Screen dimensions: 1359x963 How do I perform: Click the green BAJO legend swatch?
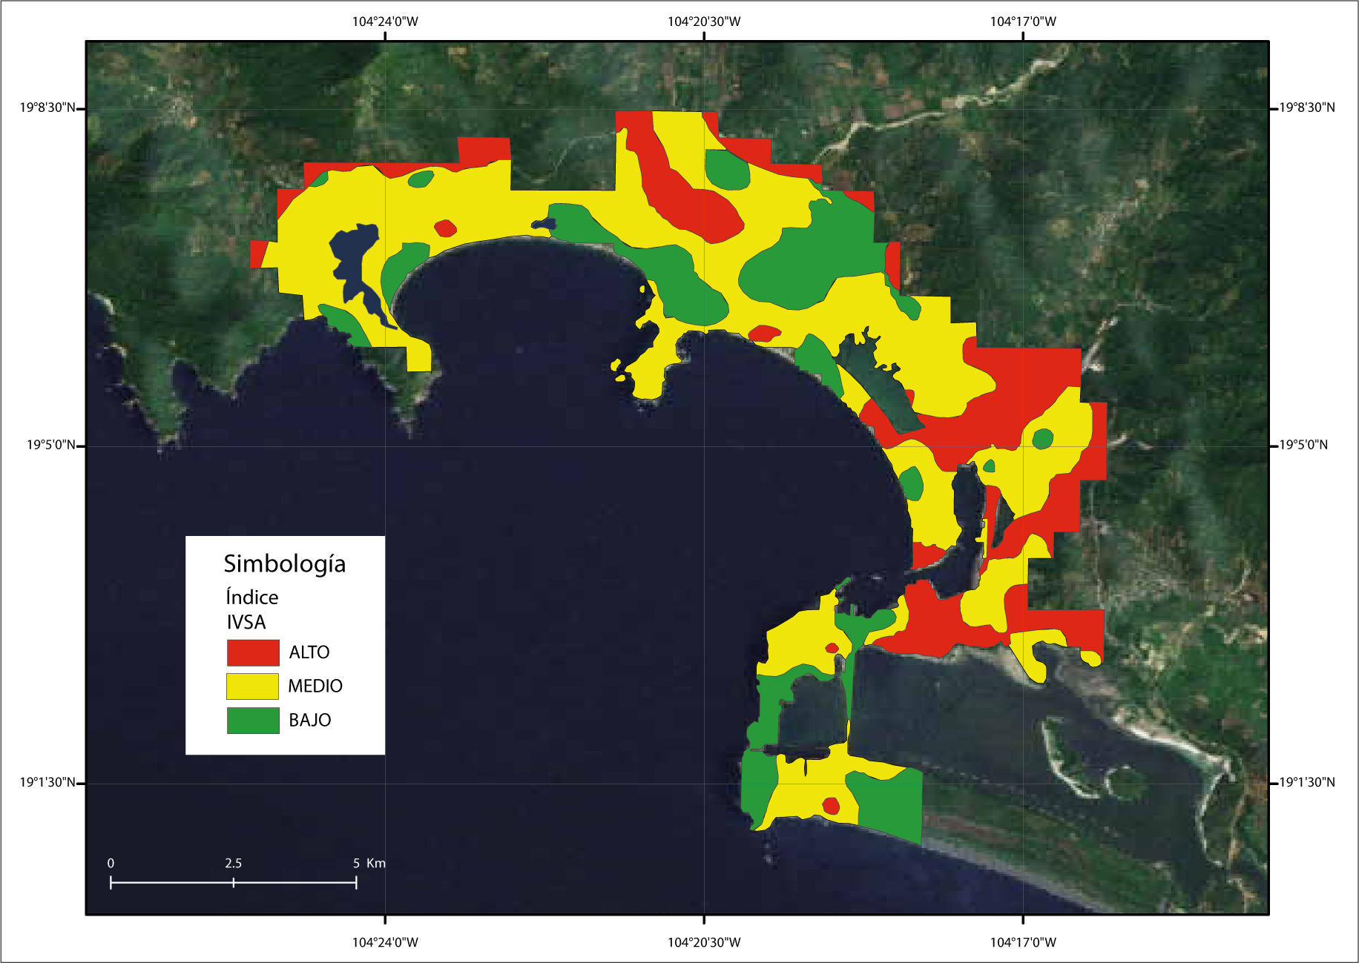click(x=253, y=721)
